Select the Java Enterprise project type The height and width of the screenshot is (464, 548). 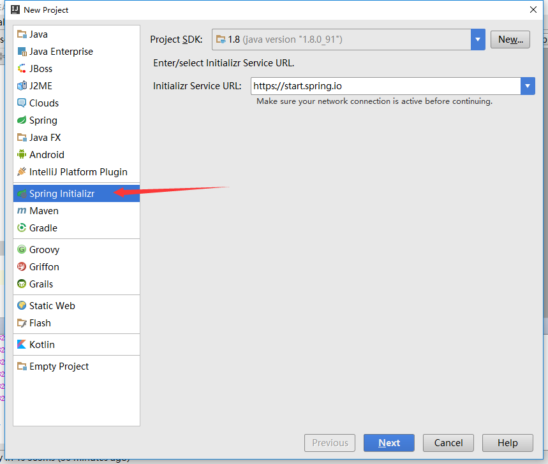(x=76, y=52)
